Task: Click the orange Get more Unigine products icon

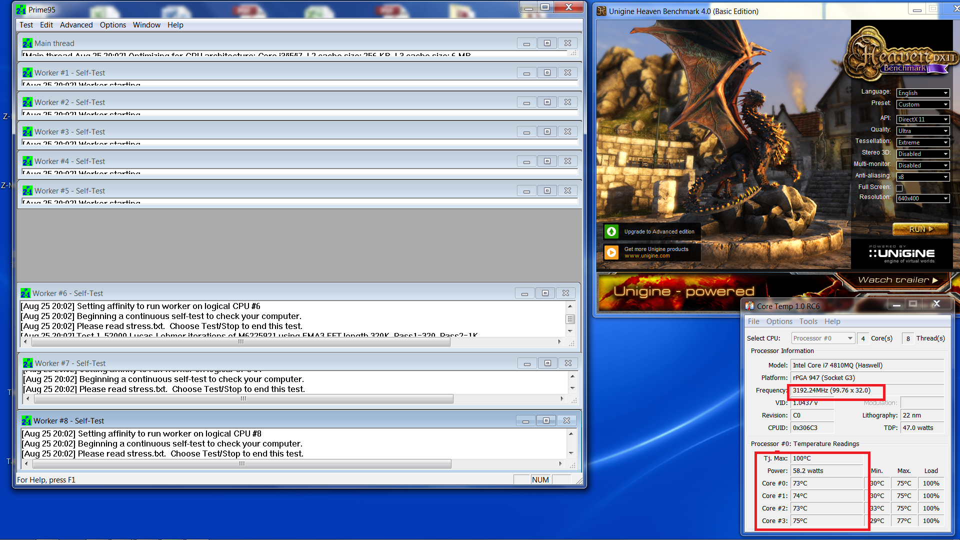Action: (x=611, y=252)
